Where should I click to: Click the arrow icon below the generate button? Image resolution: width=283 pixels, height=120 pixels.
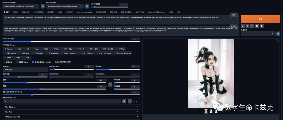(x=243, y=26)
